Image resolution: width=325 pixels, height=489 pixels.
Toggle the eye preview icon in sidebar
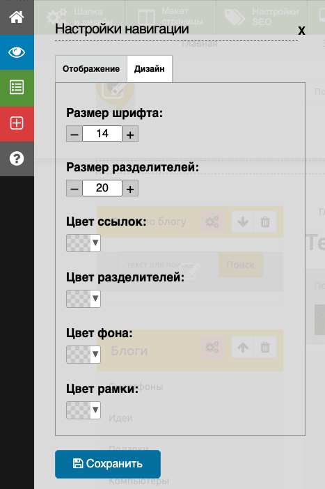pyautogui.click(x=17, y=52)
